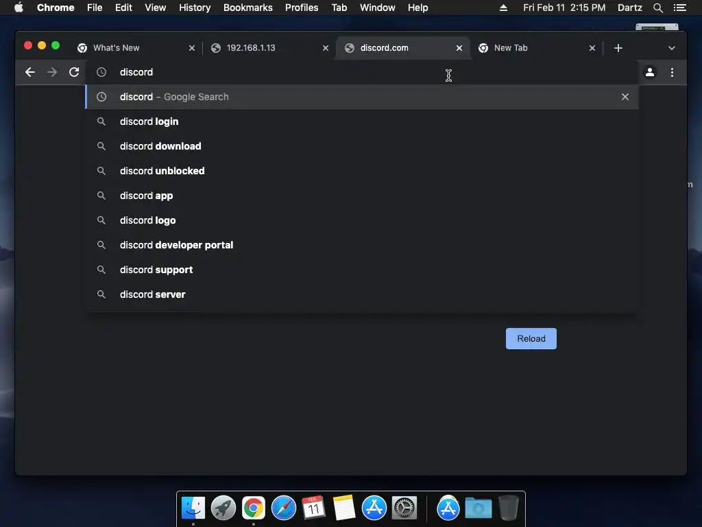
Task: Click the forward navigation arrow
Action: (52, 72)
